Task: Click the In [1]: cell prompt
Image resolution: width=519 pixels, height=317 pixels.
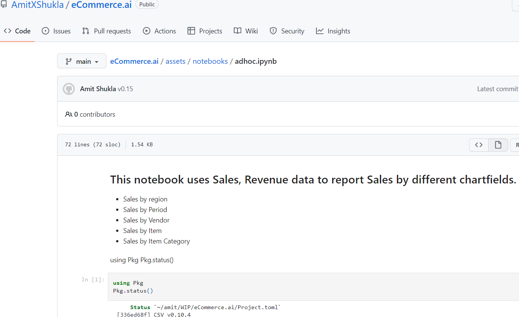Action: click(x=93, y=279)
